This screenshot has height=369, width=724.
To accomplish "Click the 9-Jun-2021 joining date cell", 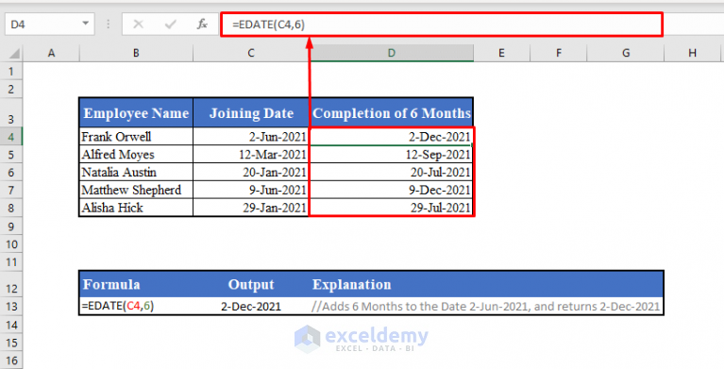I will [251, 190].
